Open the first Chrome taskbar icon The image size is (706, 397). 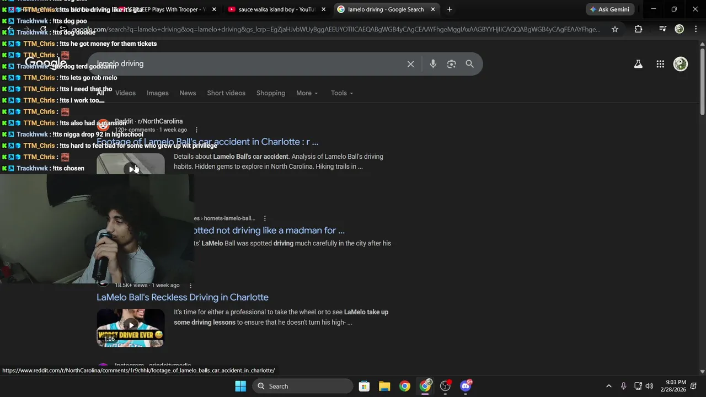tap(405, 386)
